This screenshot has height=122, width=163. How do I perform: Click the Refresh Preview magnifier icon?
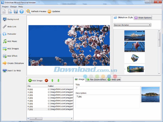pos(28,11)
